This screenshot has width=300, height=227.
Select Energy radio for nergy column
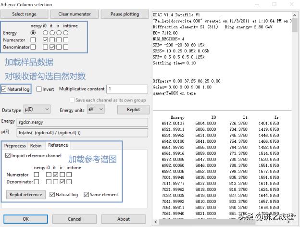pyautogui.click(x=33, y=33)
